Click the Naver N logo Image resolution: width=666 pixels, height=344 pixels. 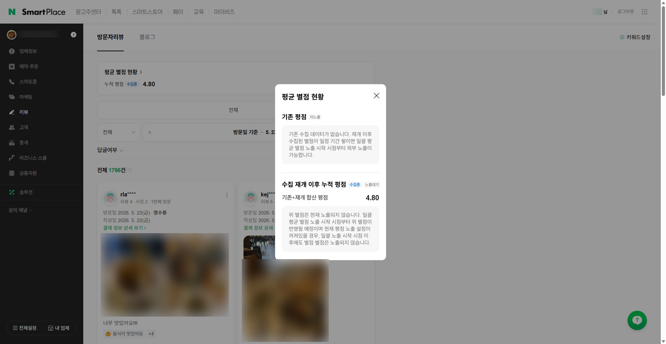(12, 12)
